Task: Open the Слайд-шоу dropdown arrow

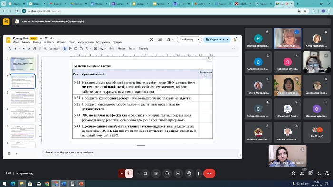Action: pyautogui.click(x=198, y=39)
